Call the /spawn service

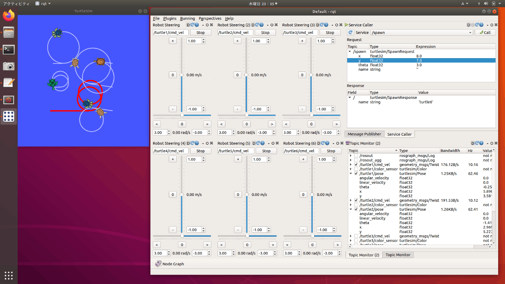tap(485, 32)
